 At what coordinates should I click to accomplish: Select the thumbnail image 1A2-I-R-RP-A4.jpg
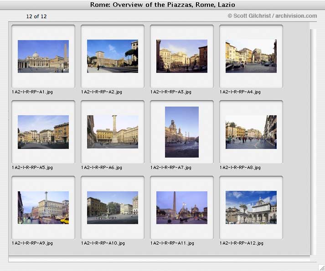pos(251,56)
